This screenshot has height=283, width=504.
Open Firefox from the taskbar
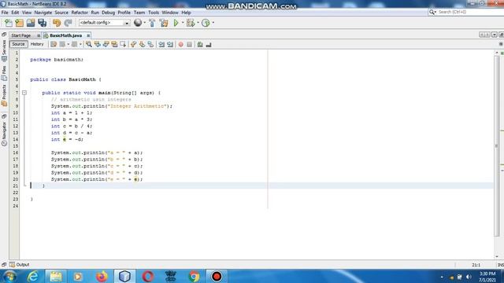pos(102,276)
